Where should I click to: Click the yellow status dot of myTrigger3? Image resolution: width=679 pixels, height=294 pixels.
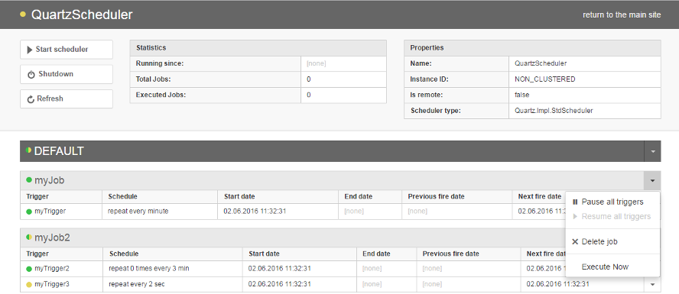pos(29,285)
